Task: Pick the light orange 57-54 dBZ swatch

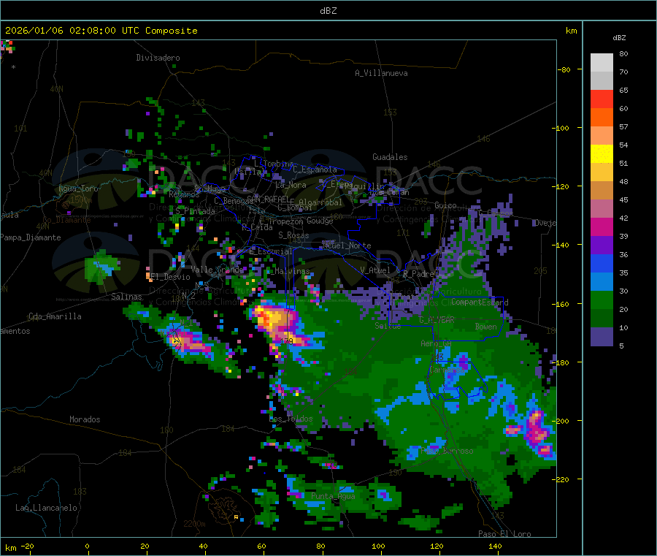Action: coord(602,135)
